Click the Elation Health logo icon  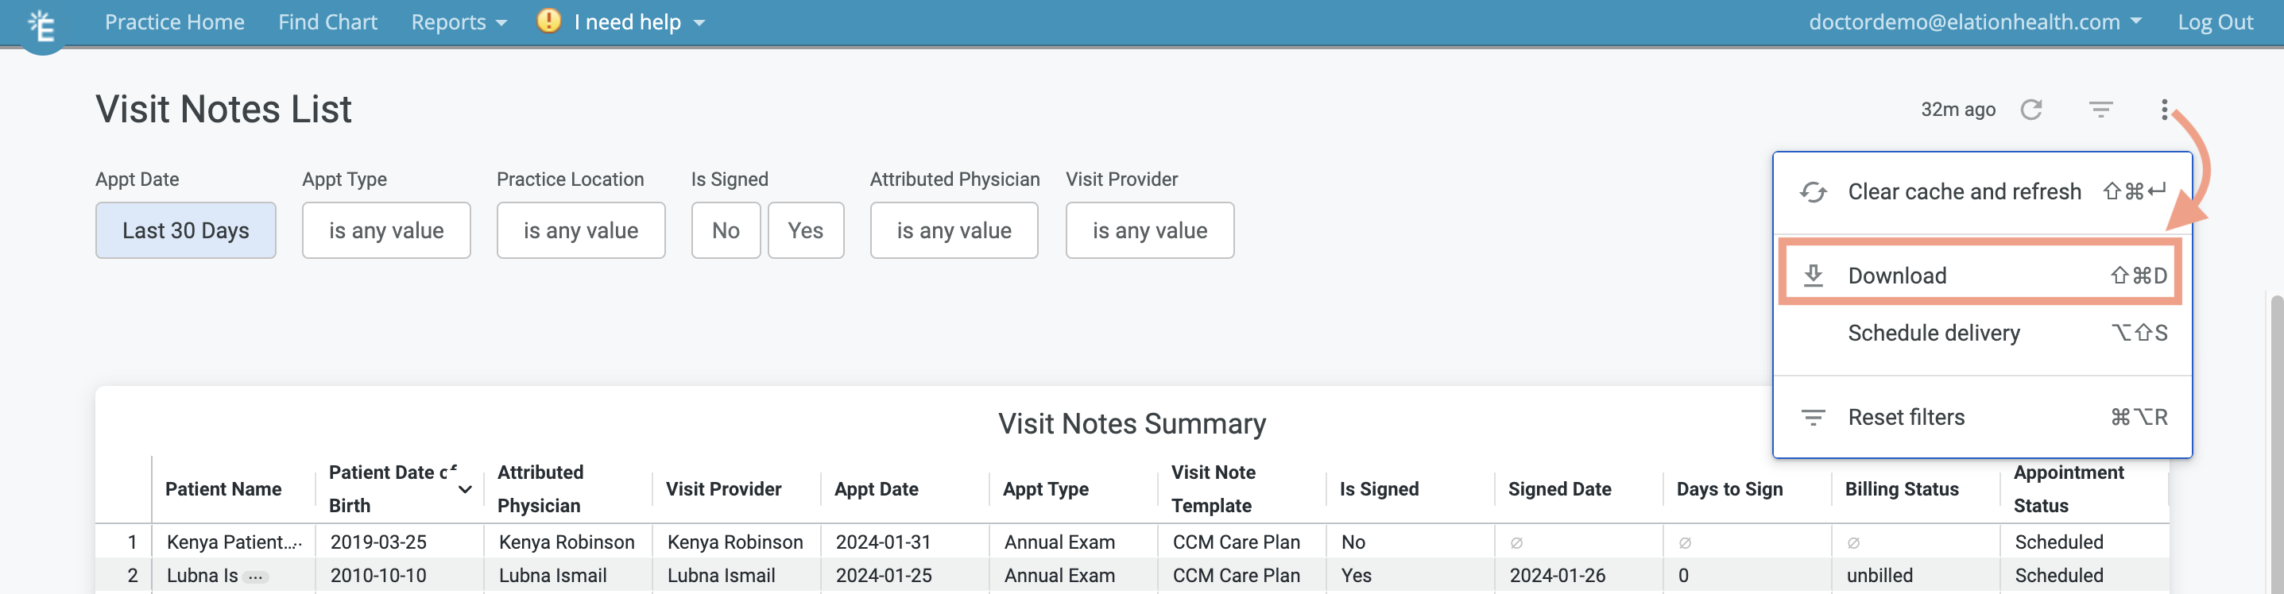(41, 24)
